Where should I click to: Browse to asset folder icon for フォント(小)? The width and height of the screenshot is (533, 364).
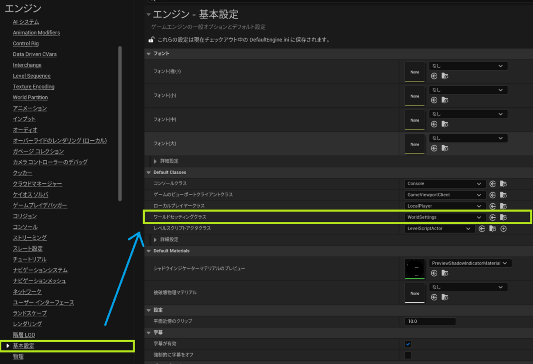coord(445,100)
